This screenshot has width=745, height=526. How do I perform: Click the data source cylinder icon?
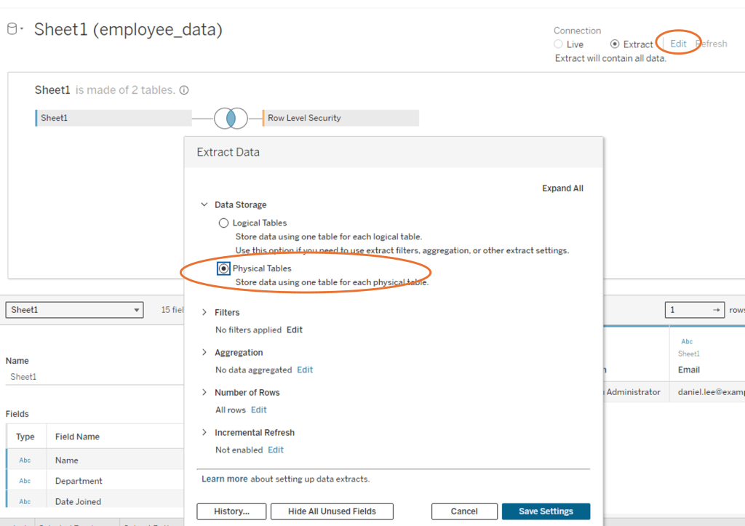tap(11, 28)
